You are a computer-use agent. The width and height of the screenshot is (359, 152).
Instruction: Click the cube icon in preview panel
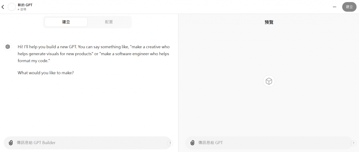[x=269, y=81]
